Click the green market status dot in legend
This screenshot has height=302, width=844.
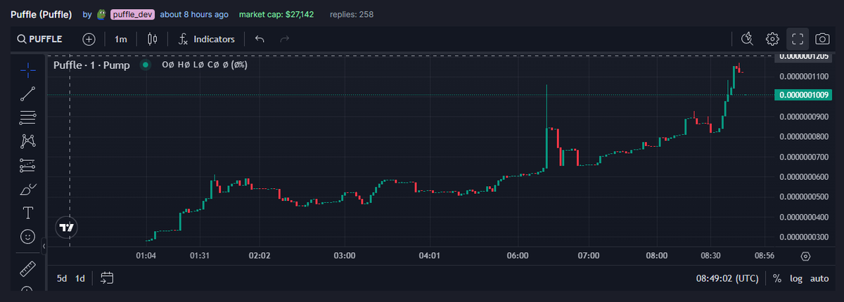pyautogui.click(x=146, y=65)
